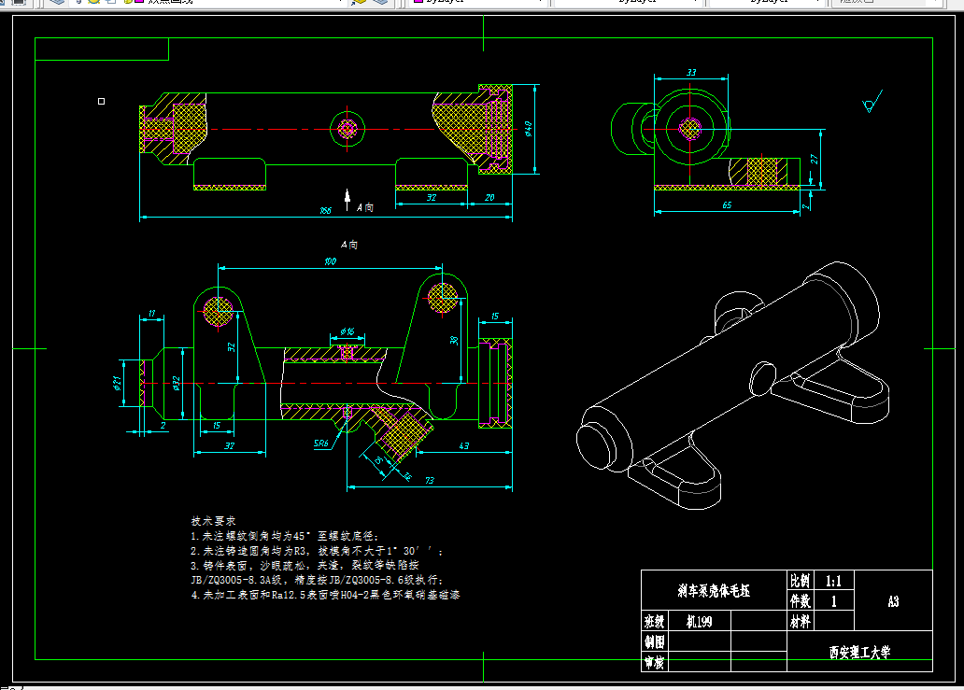The image size is (964, 690).
Task: Select the 20 dimension in the top view
Action: pos(489,197)
